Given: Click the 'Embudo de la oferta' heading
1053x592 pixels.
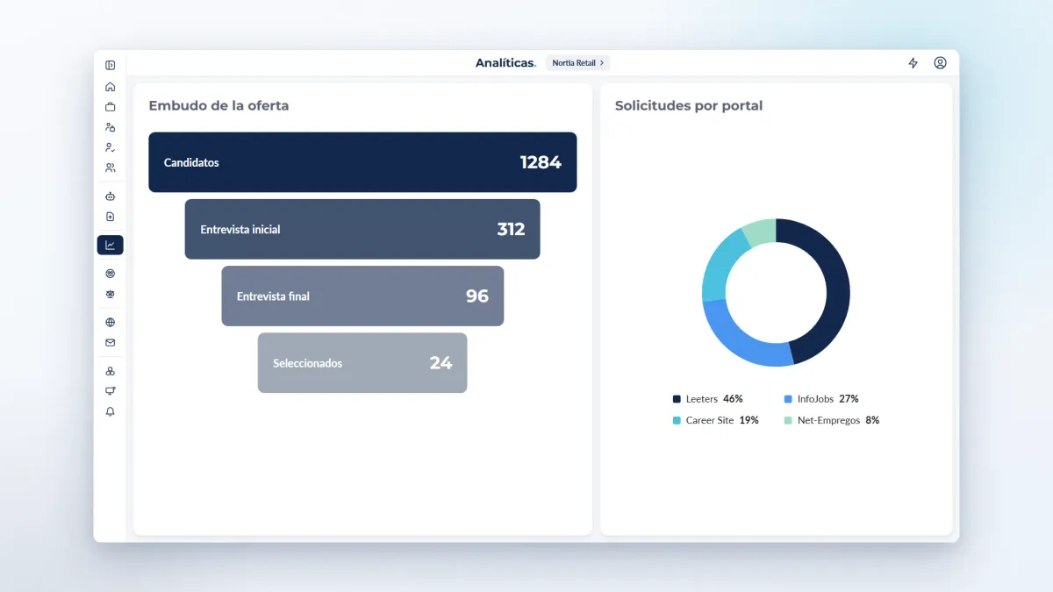Looking at the screenshot, I should click(x=218, y=105).
